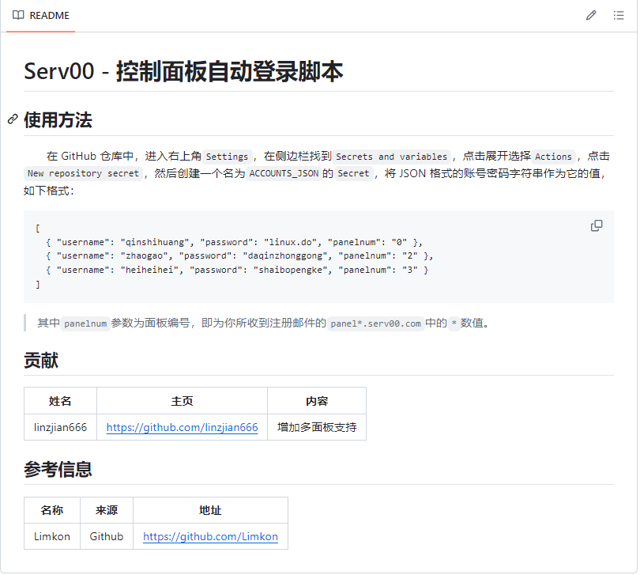Open the https://github.com/Limkon link
Viewport: 640px width, 575px height.
pos(211,538)
